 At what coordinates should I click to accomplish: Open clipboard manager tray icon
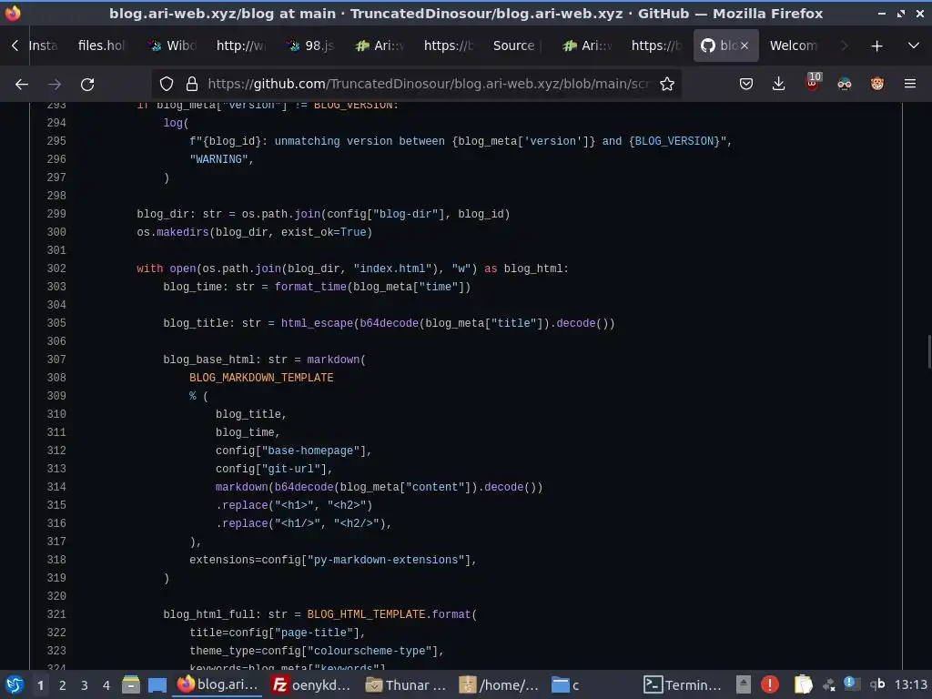(803, 685)
